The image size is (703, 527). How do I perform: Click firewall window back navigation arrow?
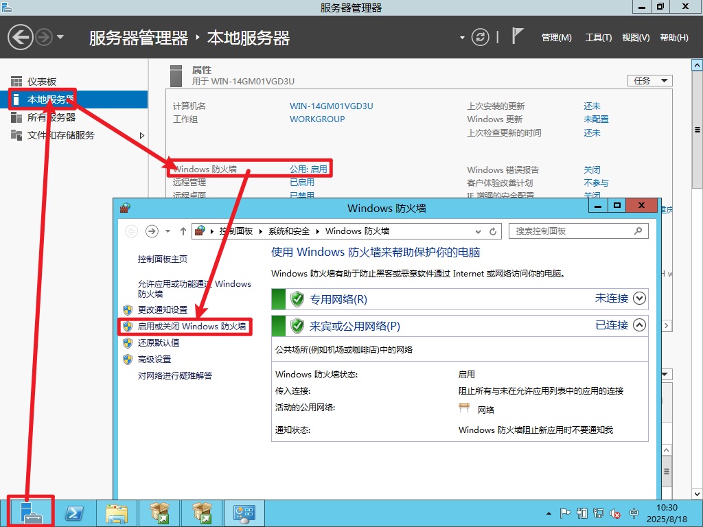pos(131,231)
